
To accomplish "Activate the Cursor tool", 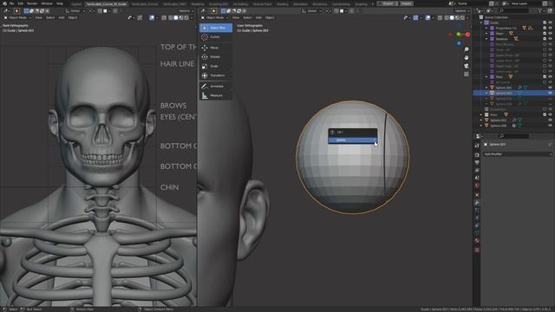I will (216, 36).
